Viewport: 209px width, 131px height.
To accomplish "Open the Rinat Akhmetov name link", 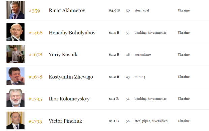I will pos(67,10).
